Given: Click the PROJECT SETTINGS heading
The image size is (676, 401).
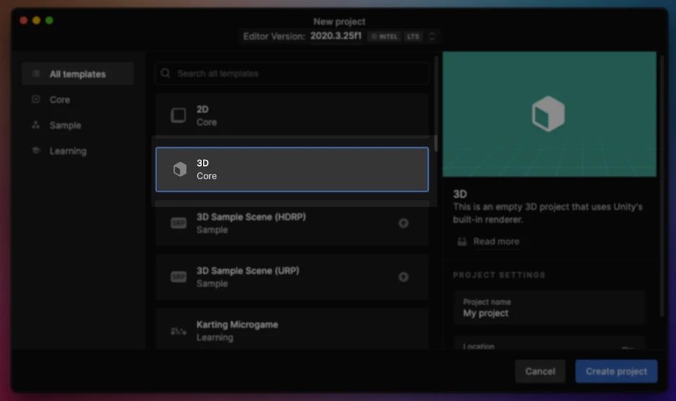Looking at the screenshot, I should pos(499,275).
